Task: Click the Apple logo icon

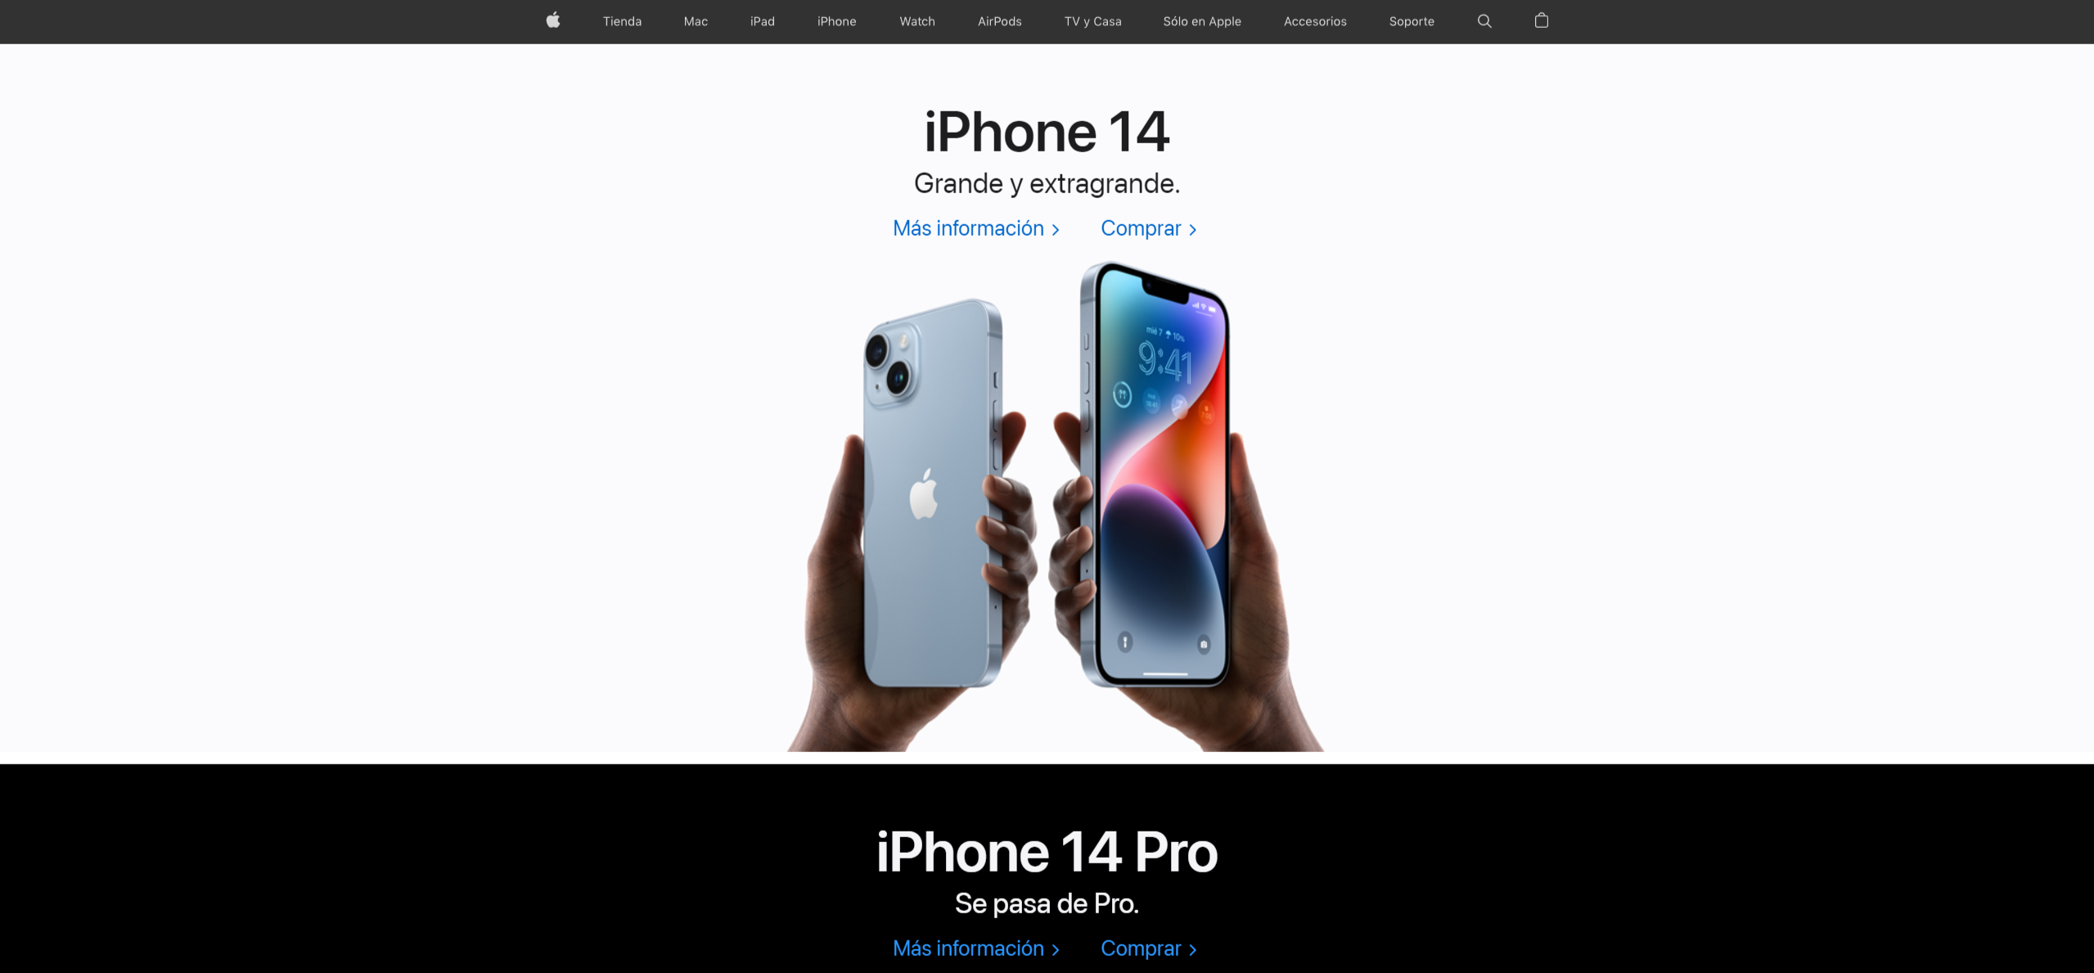Action: point(553,21)
